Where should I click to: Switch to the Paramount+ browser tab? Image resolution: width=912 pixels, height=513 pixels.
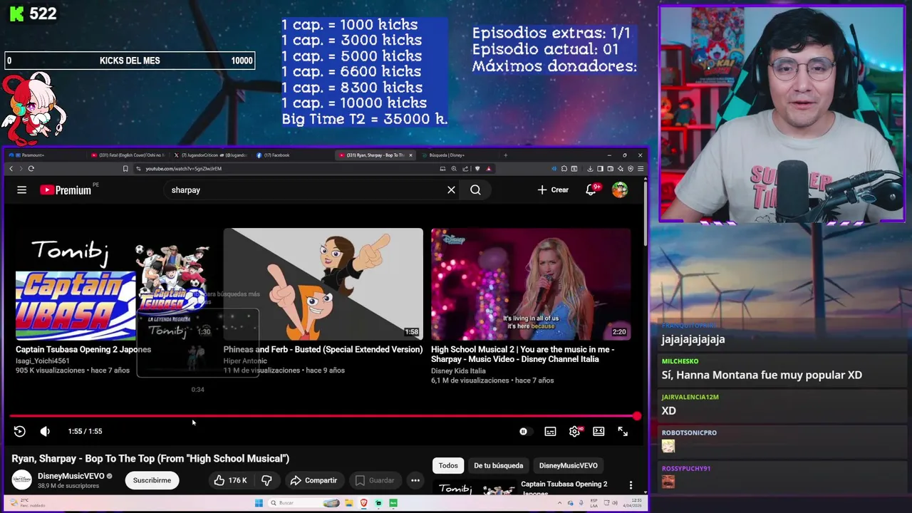43,155
